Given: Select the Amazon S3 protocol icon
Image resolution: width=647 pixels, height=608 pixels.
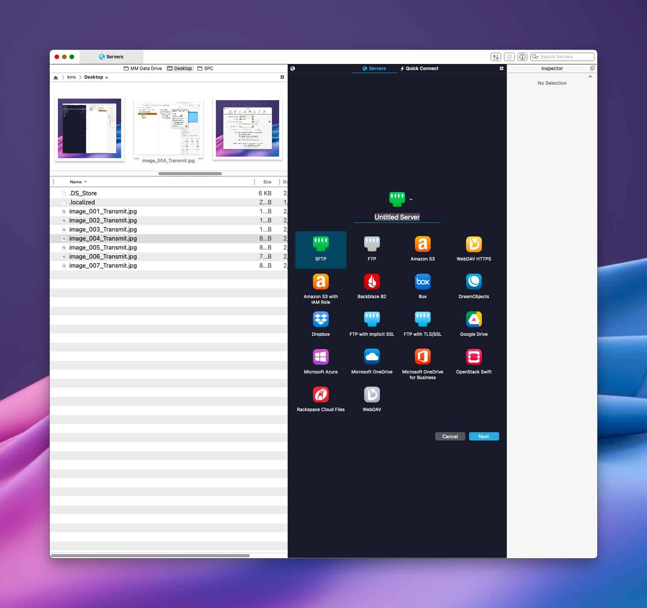Looking at the screenshot, I should pos(422,244).
